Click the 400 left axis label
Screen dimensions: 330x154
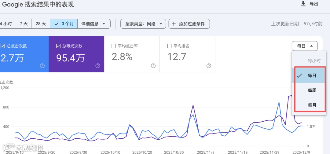pos(5,127)
